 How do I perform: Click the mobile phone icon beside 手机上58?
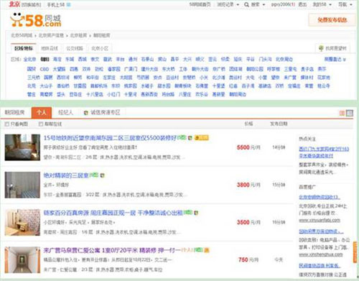click(68, 4)
